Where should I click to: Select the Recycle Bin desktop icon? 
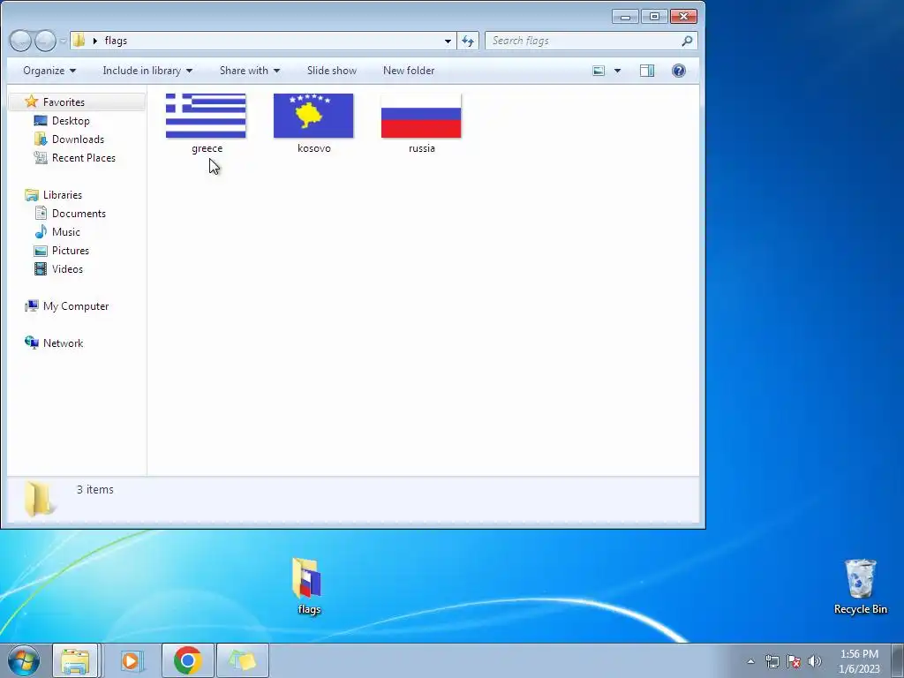tap(860, 586)
